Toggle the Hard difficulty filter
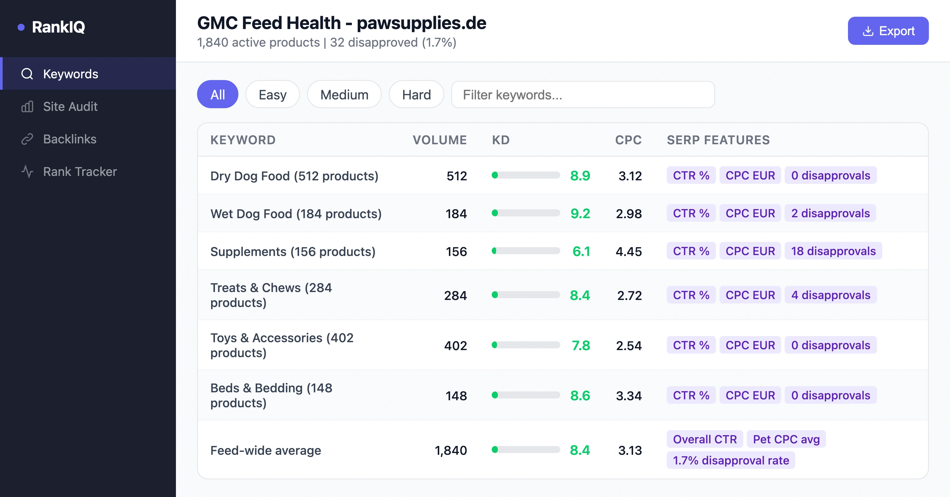Viewport: 950px width, 497px height. point(416,94)
